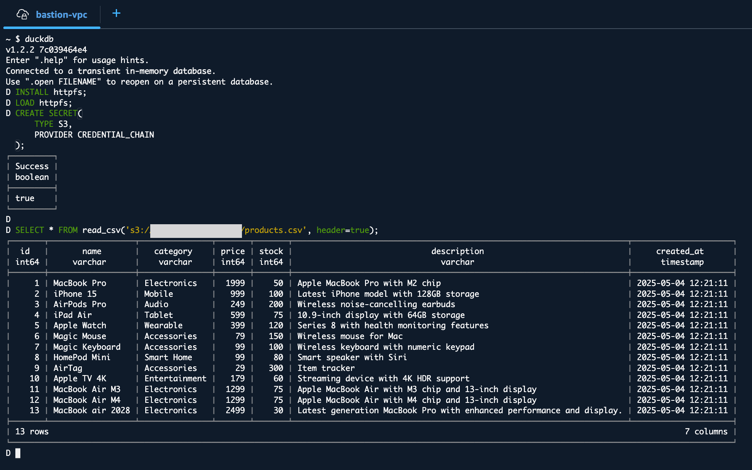
Task: Click the 'Wearable' category cell
Action: 164,325
